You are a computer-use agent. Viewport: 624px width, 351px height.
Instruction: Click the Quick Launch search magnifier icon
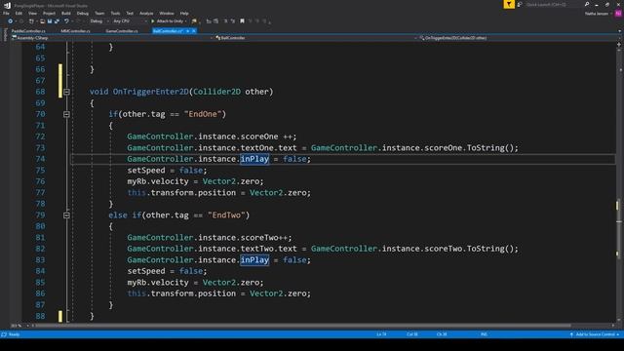[587, 4]
